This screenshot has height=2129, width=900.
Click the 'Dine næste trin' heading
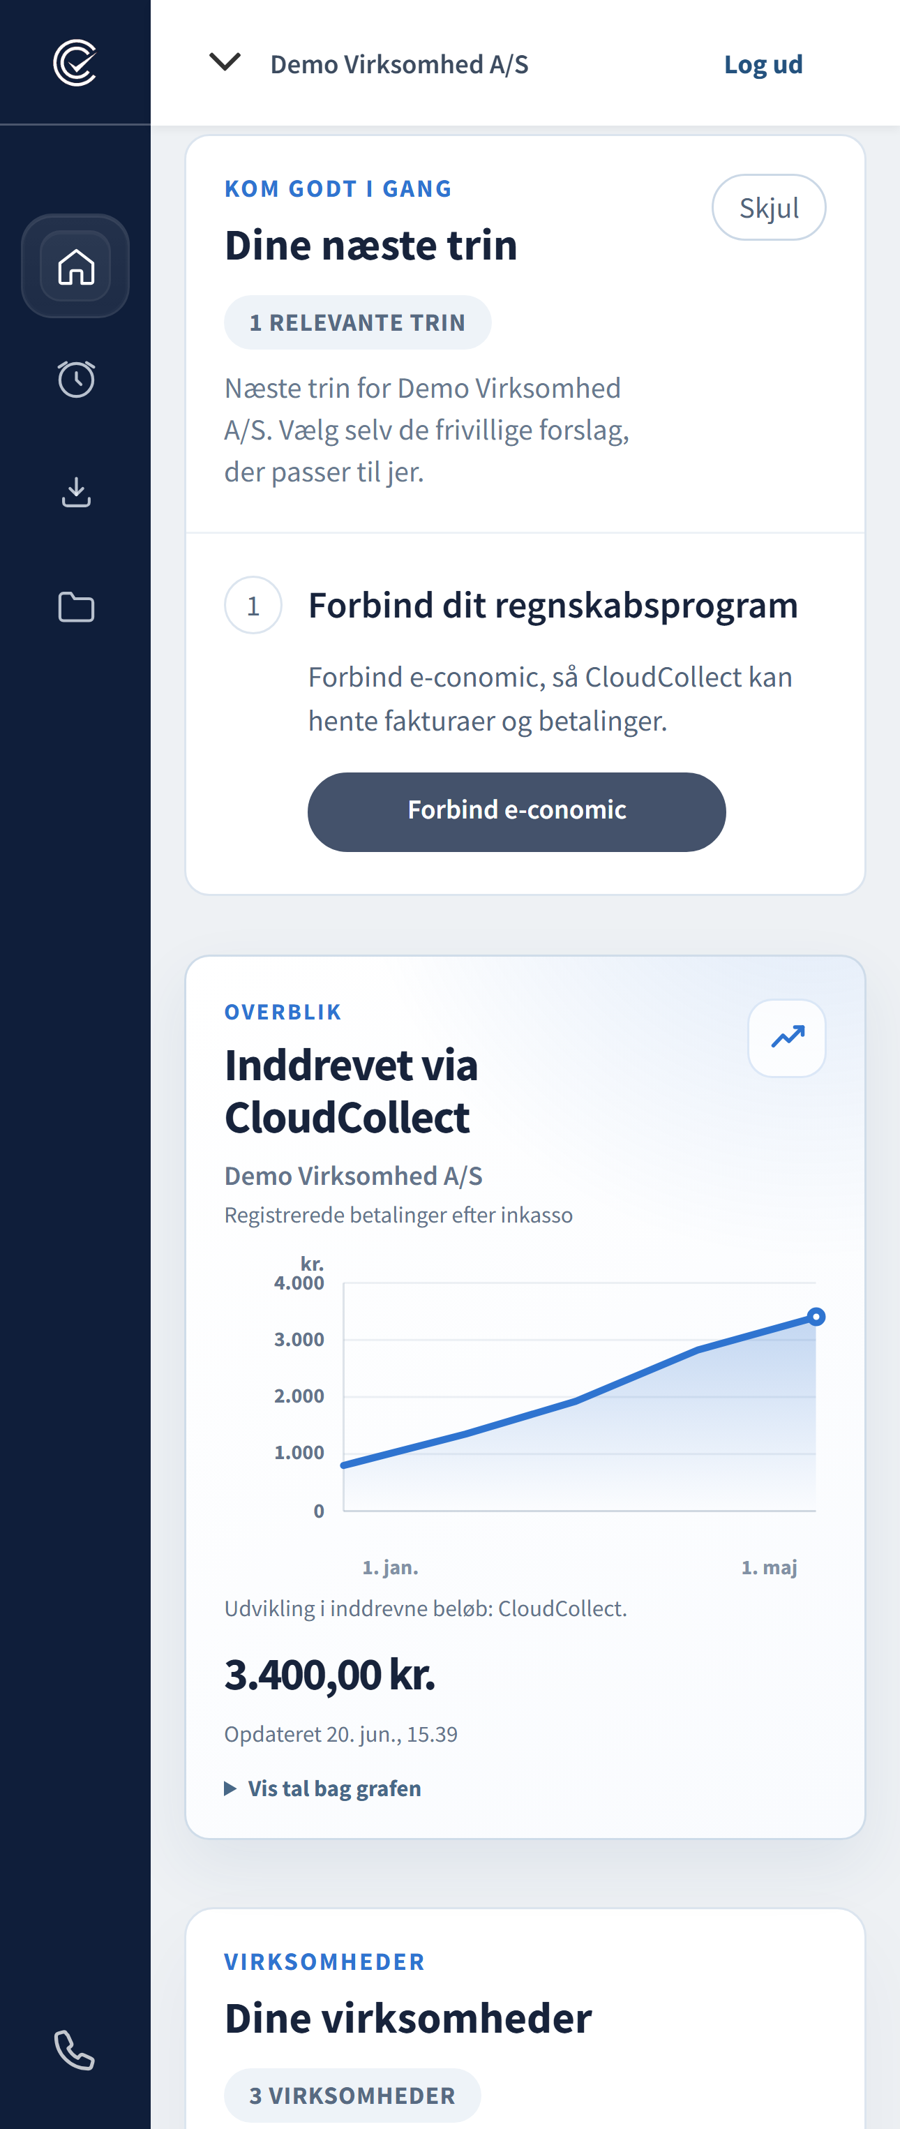tap(371, 246)
